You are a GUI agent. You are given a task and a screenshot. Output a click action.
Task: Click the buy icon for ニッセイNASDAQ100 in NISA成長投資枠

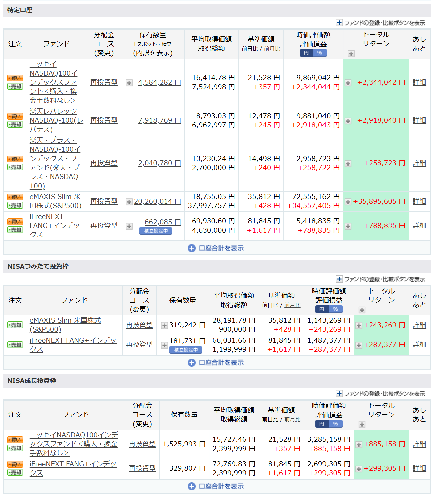(15, 440)
